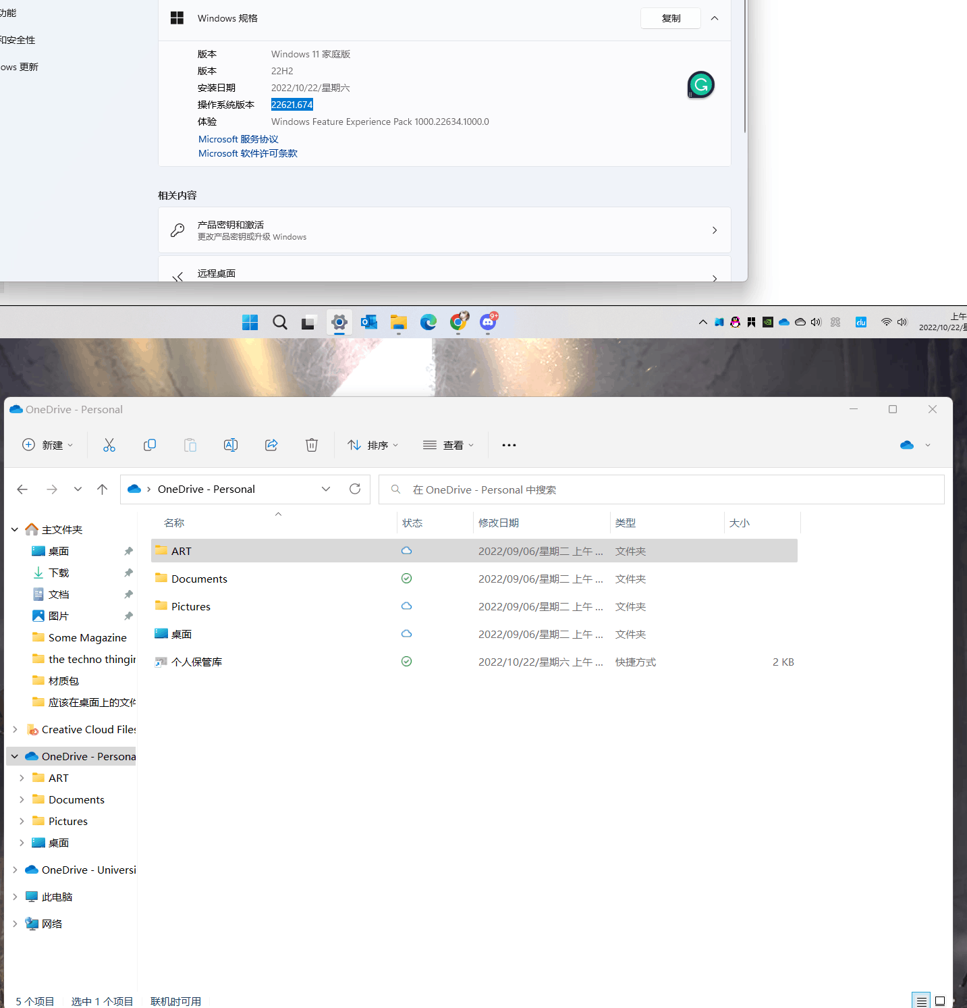
Task: Collapse the Windows 规格 section chevron
Action: pos(715,18)
